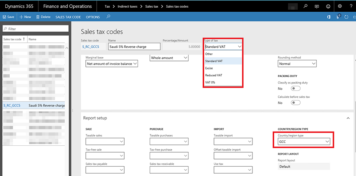
Task: Click the Percentage/Amount field
Action: click(182, 47)
